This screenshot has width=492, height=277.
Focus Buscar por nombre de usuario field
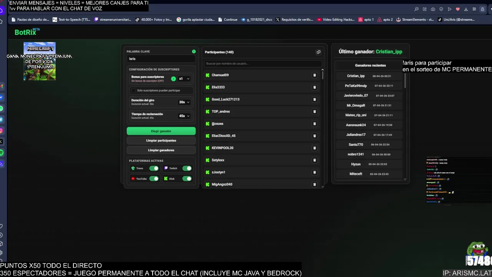pyautogui.click(x=263, y=63)
